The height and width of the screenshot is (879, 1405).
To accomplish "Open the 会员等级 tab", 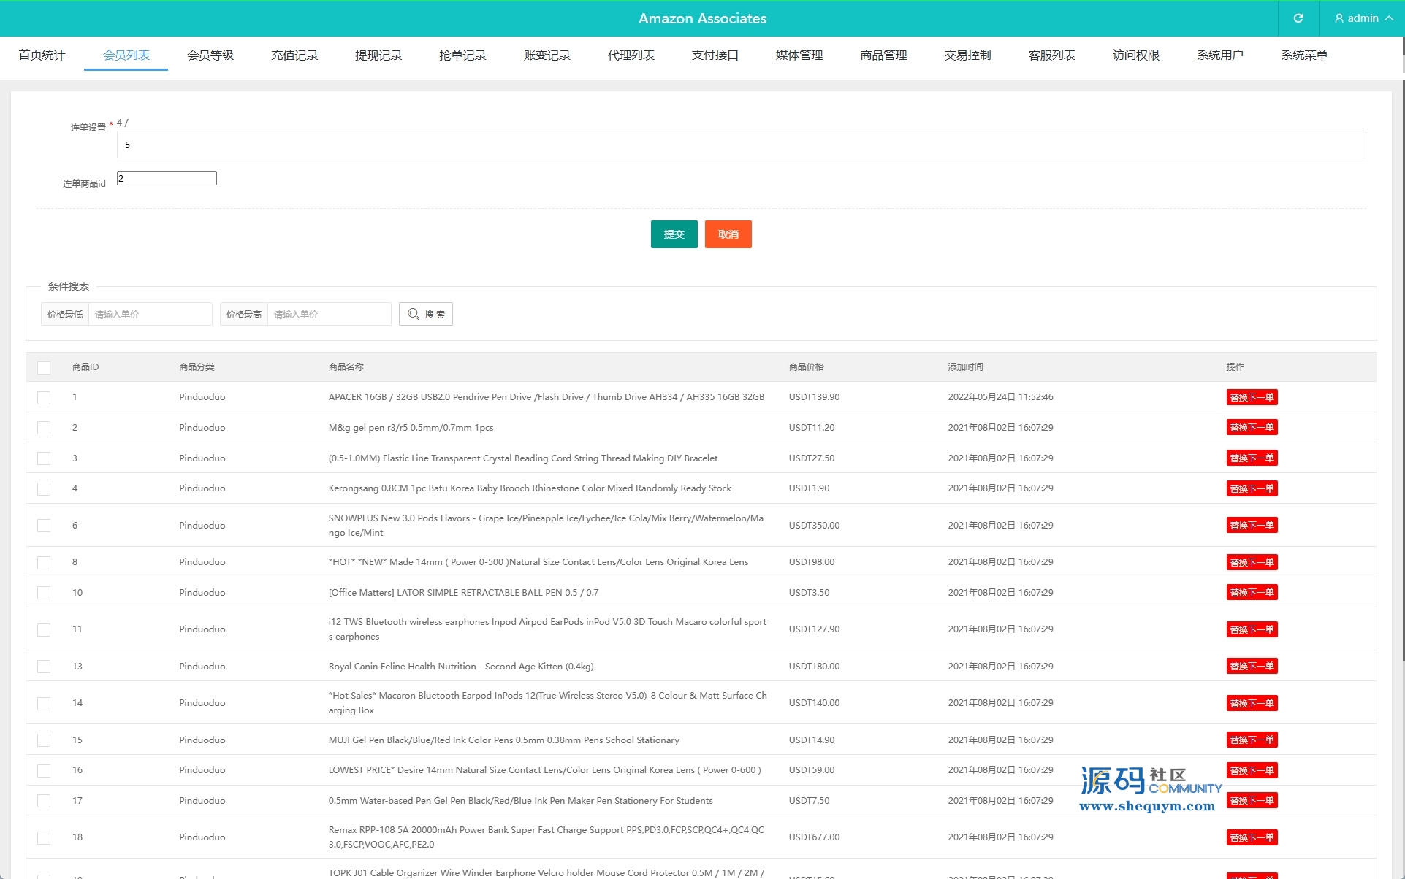I will click(210, 55).
